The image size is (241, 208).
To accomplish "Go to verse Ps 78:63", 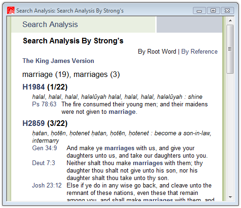I will [44, 104].
